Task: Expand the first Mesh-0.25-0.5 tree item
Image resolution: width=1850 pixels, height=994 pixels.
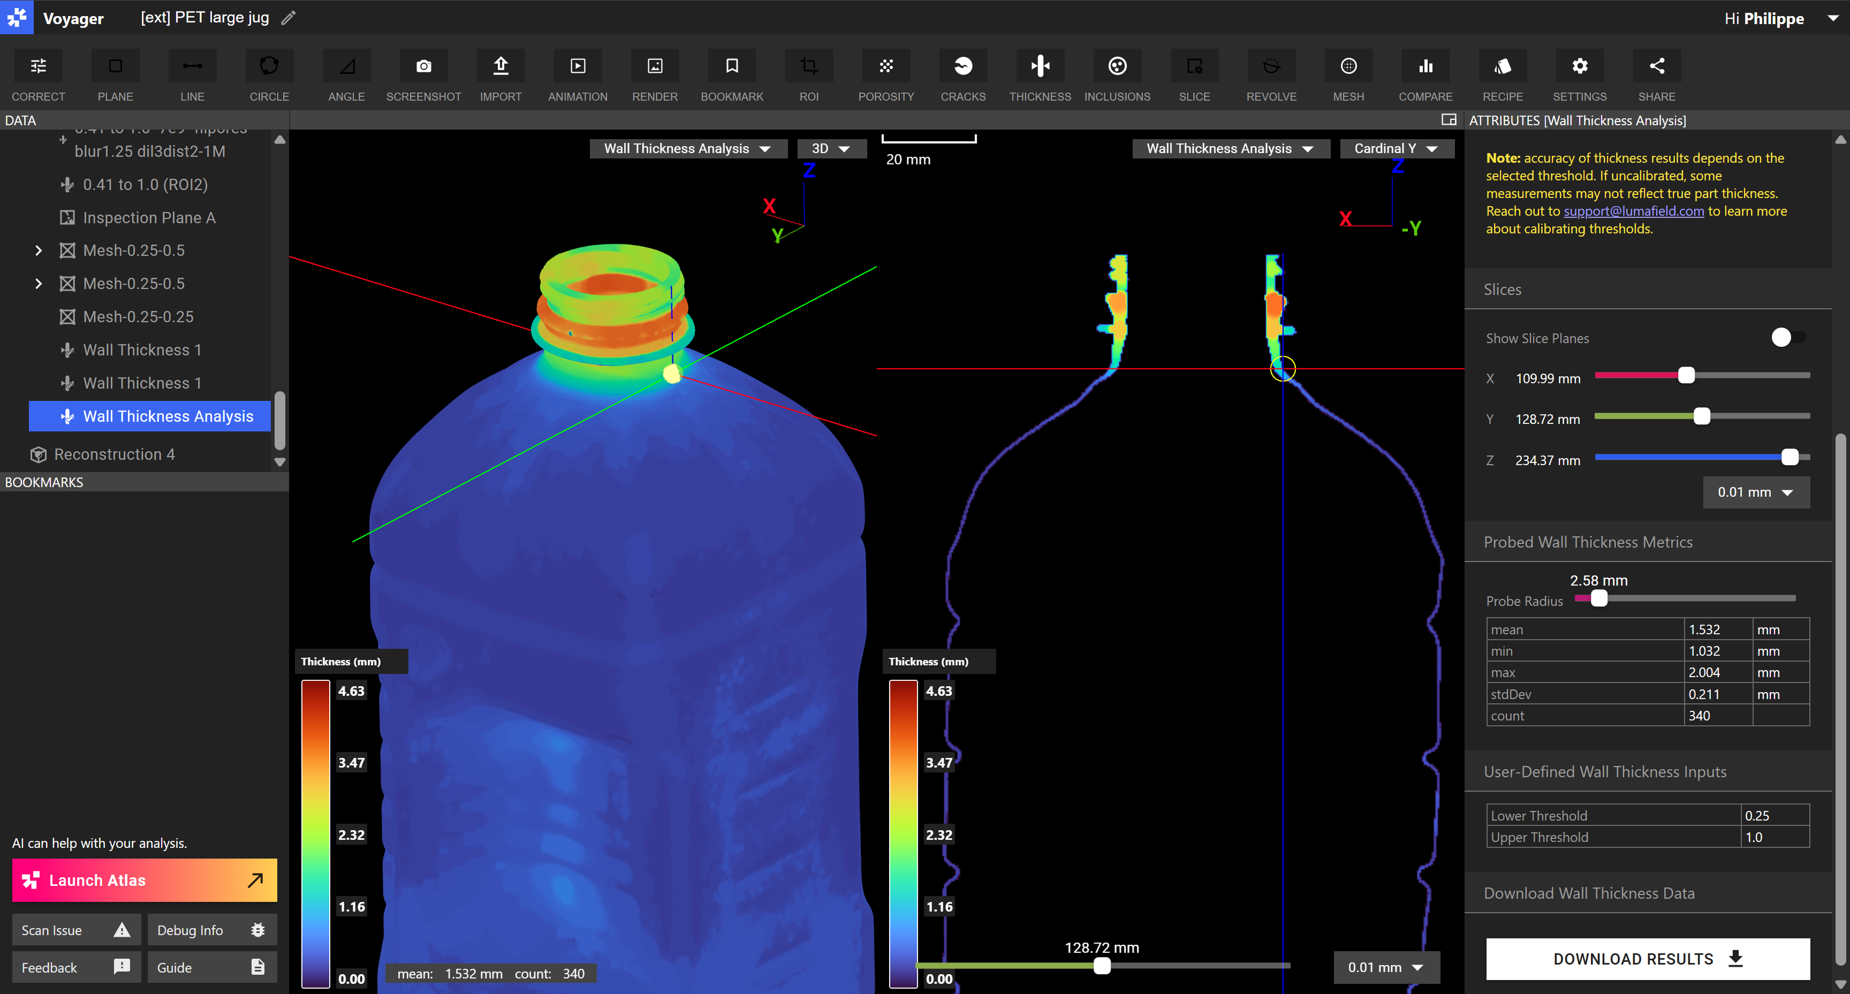Action: tap(38, 251)
